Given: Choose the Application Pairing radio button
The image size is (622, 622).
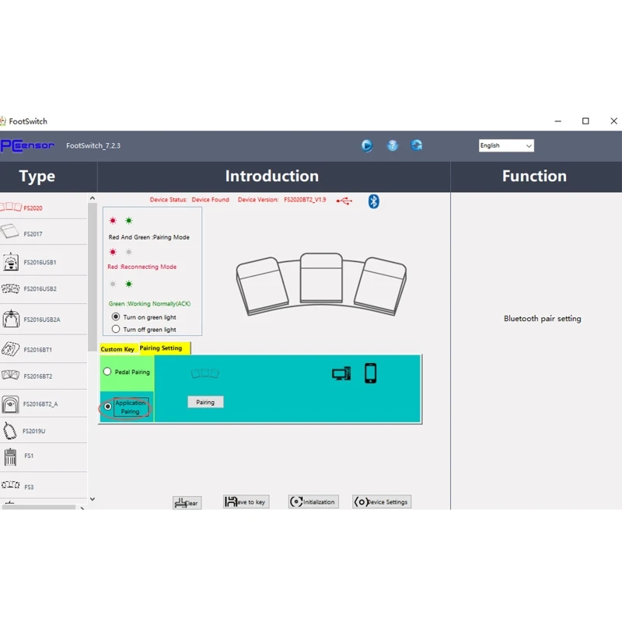Looking at the screenshot, I should pos(107,407).
